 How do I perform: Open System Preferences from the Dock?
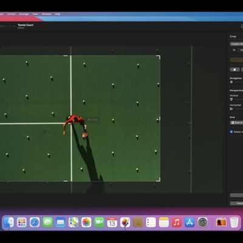pyautogui.click(x=203, y=222)
